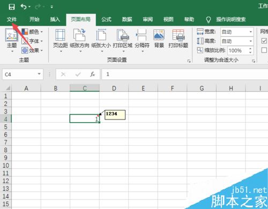Increase the 缩放比例 scale using up stepper
The width and height of the screenshot is (268, 209).
click(250, 48)
